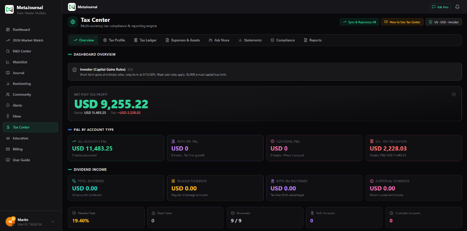Click the Wash Sales warning icon
Screen dimensions: 467x231
(153, 213)
